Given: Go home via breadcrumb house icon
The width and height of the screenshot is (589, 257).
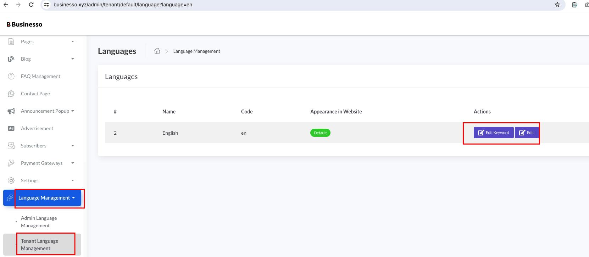Looking at the screenshot, I should click(157, 51).
